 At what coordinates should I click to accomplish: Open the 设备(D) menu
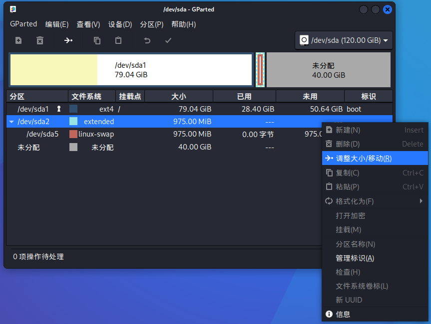120,24
